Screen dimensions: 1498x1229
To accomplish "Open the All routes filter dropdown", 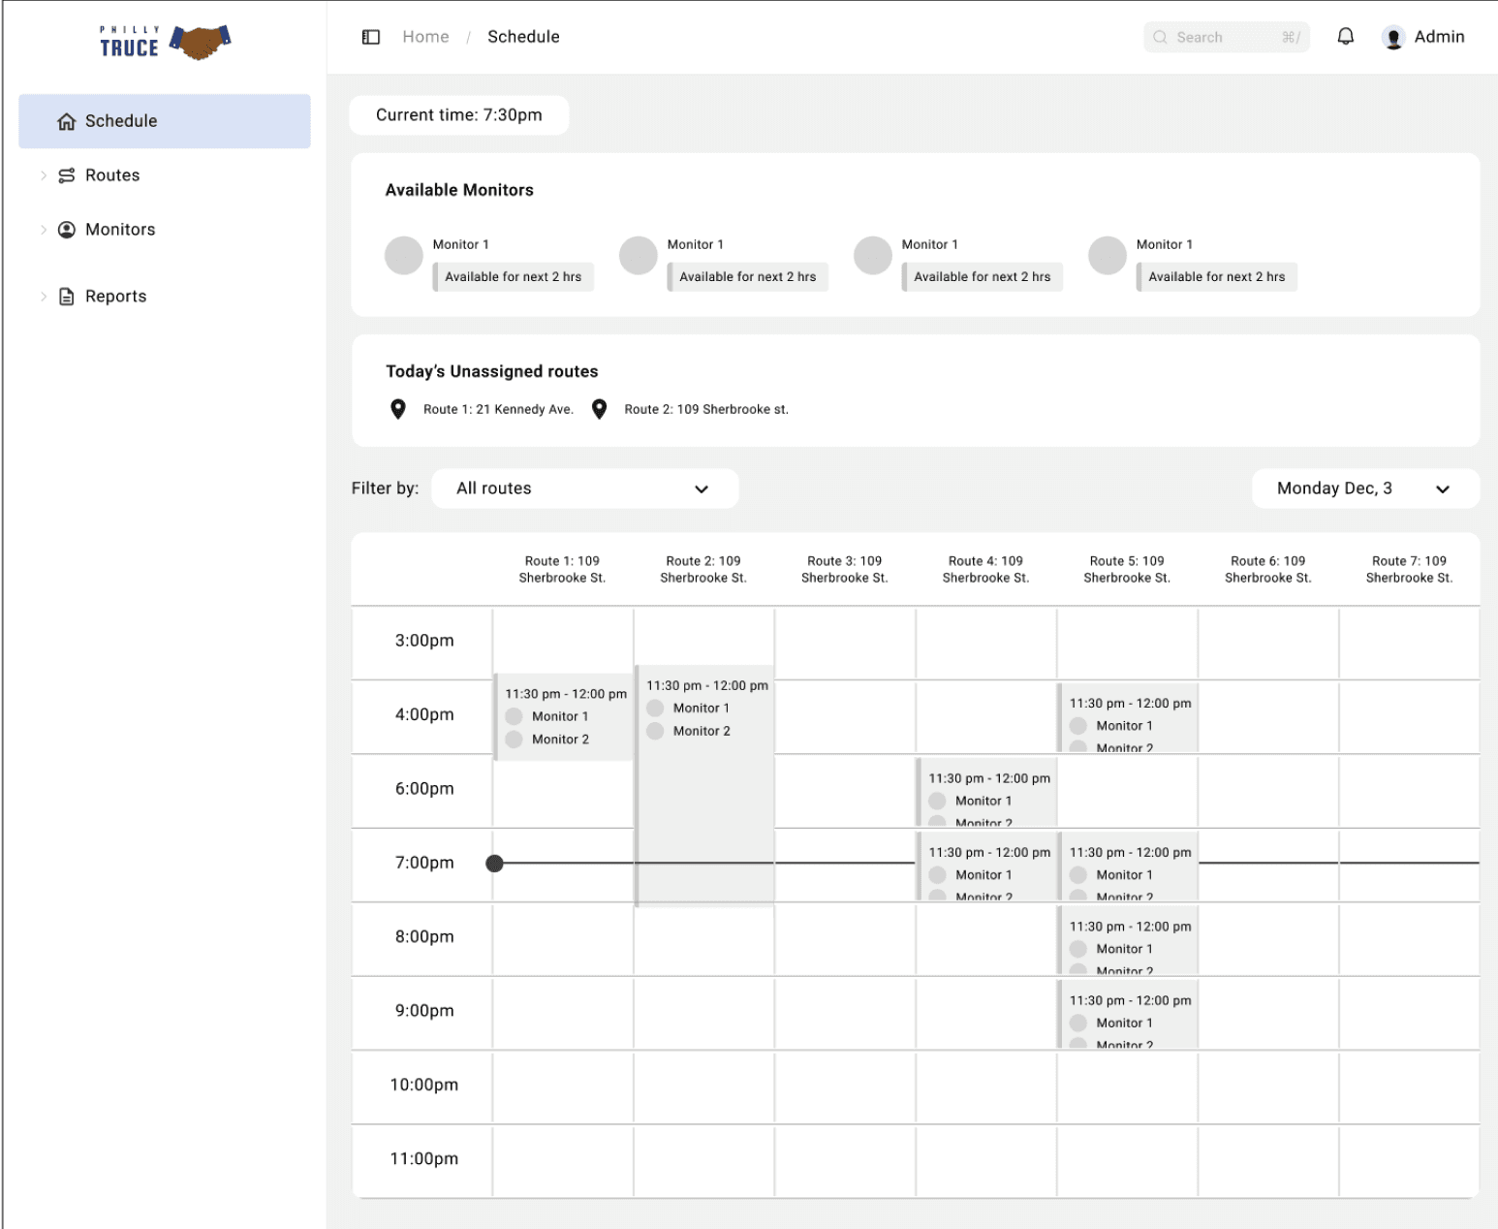I will [585, 488].
